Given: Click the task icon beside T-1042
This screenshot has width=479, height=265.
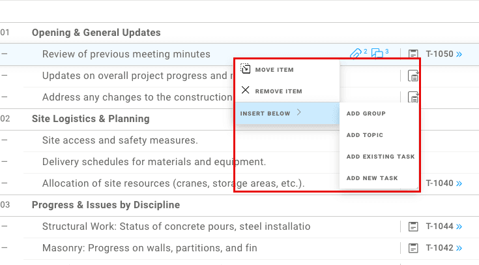Looking at the screenshot, I should point(413,248).
